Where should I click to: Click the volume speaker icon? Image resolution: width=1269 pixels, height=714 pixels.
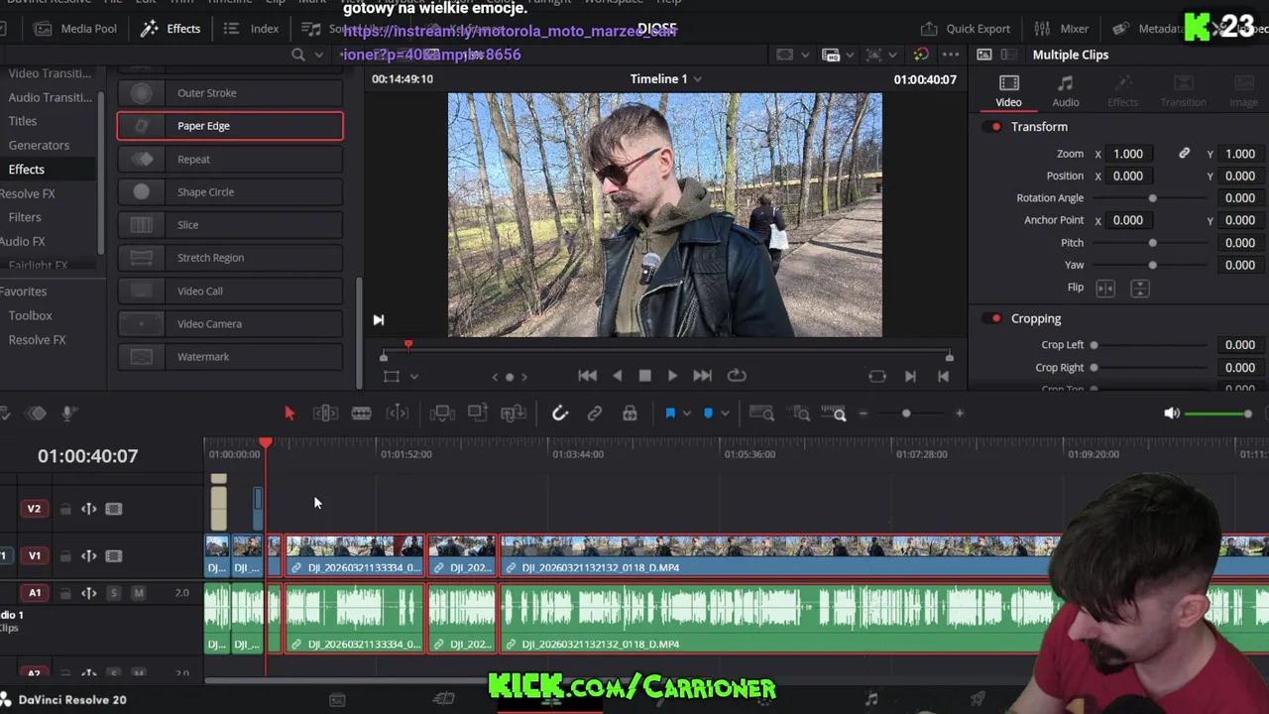click(1171, 414)
